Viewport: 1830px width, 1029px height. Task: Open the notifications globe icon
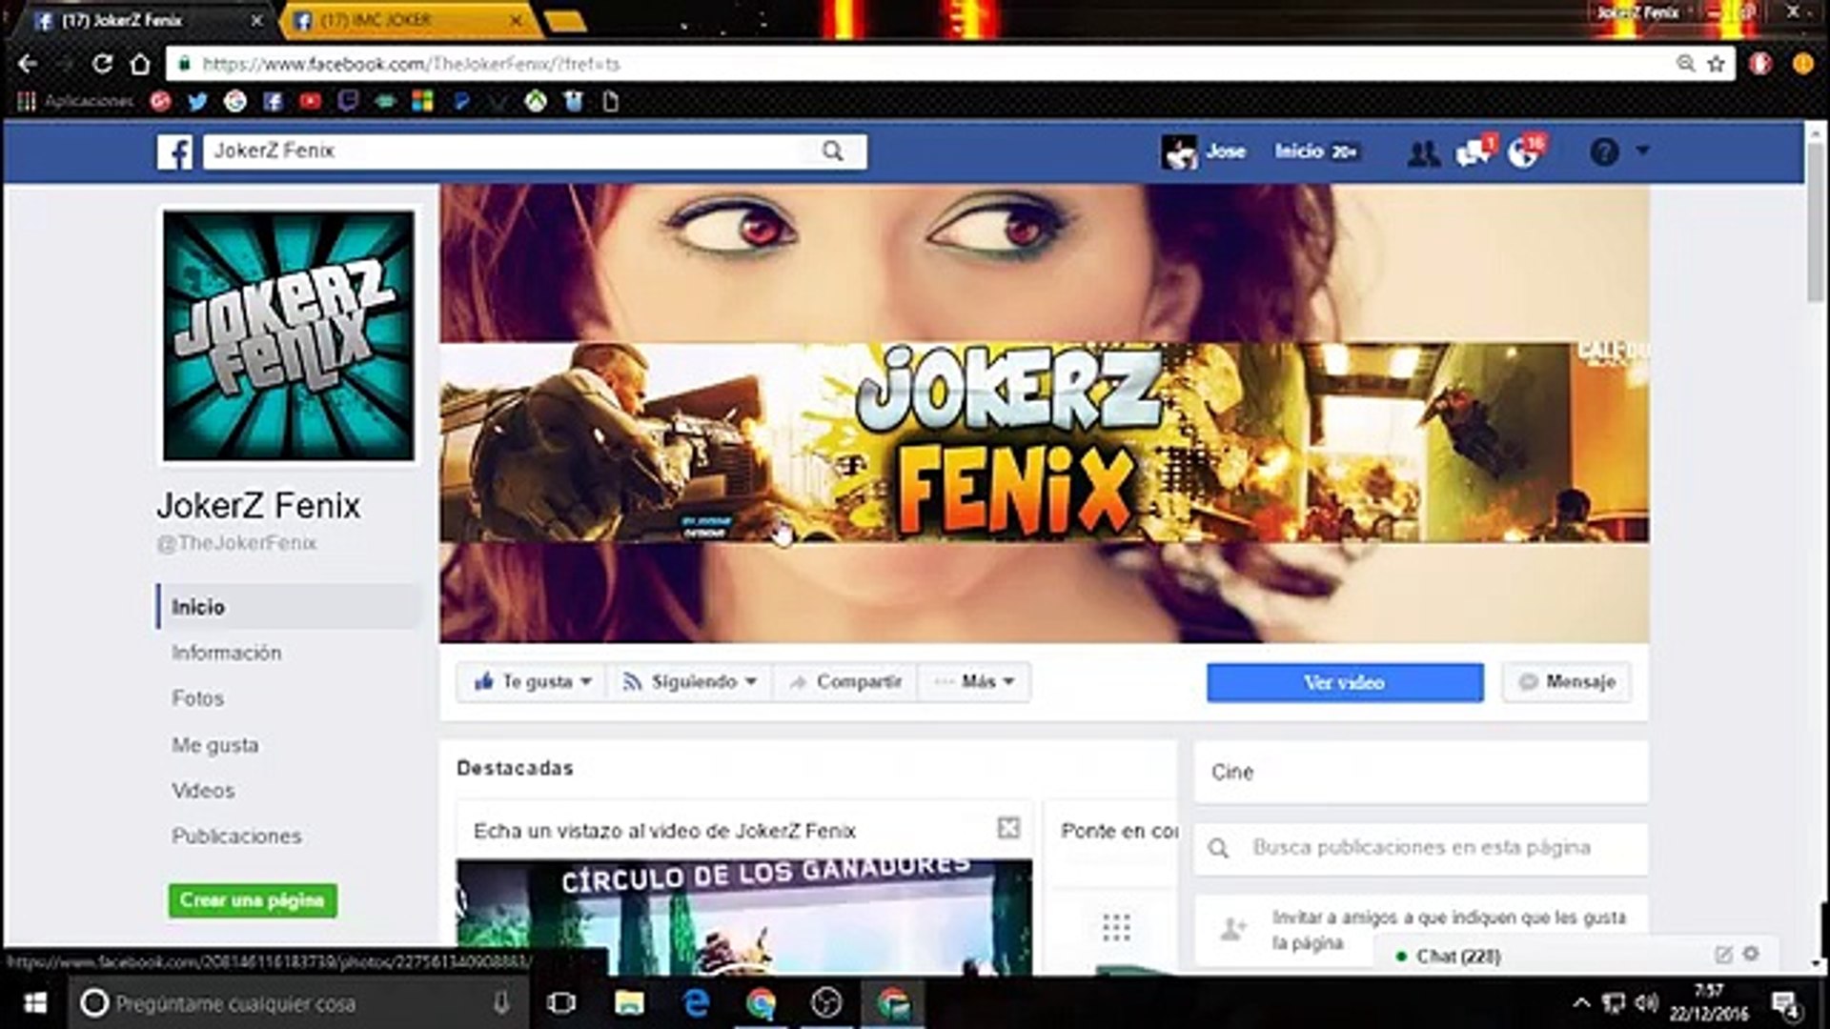coord(1524,152)
